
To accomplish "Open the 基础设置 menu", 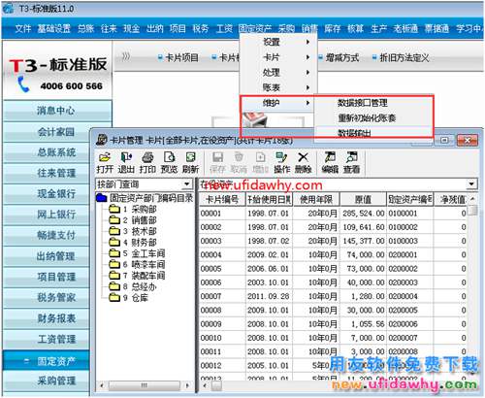I will [x=53, y=29].
